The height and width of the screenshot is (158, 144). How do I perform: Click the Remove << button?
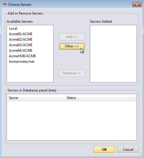coord(72,73)
